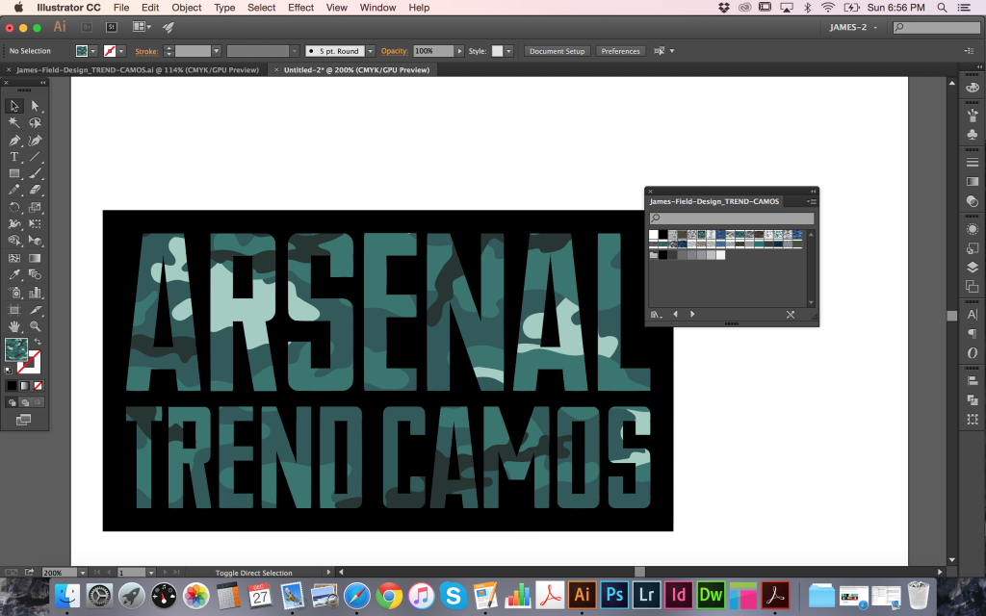
Task: Select the Rotate tool
Action: (x=14, y=207)
